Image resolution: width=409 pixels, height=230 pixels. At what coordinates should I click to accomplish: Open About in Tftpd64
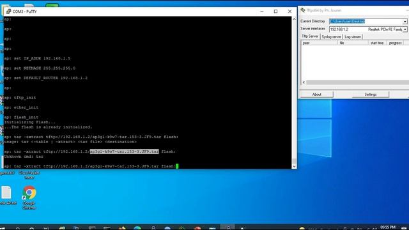317,95
